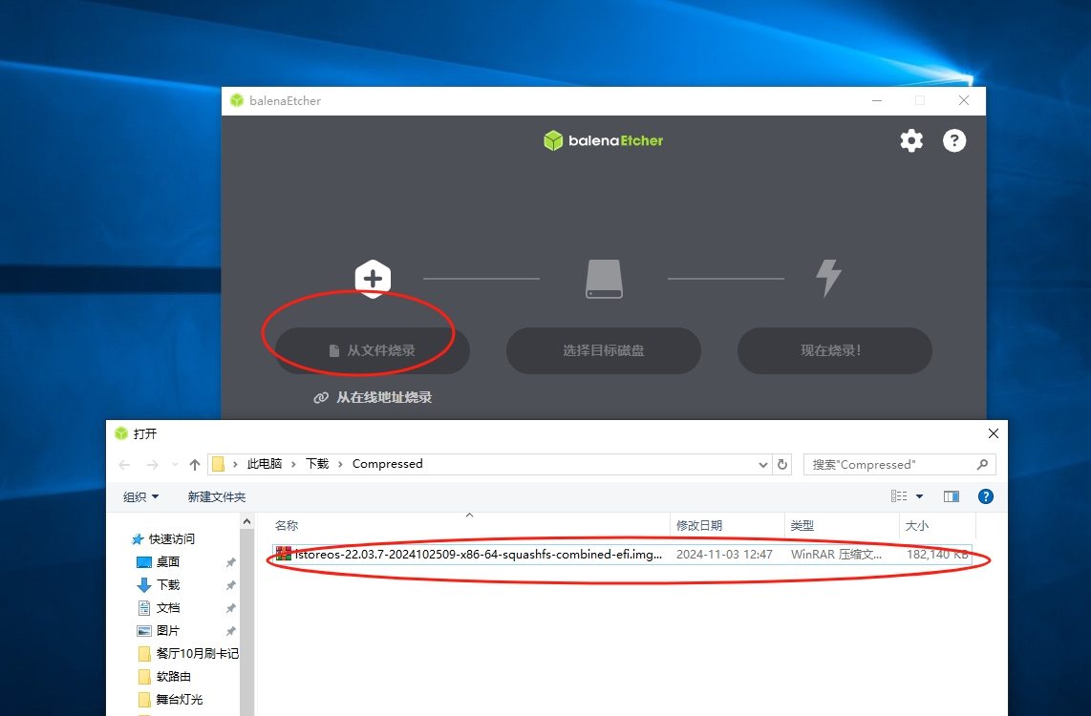The image size is (1091, 716).
Task: Click 现在烧录! button
Action: coord(834,350)
